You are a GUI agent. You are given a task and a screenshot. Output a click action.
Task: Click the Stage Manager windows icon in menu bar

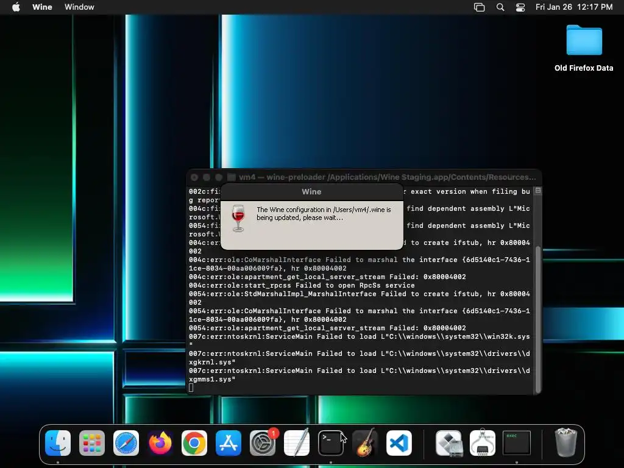point(479,7)
